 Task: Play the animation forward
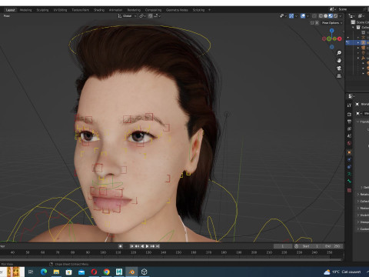tap(147, 246)
